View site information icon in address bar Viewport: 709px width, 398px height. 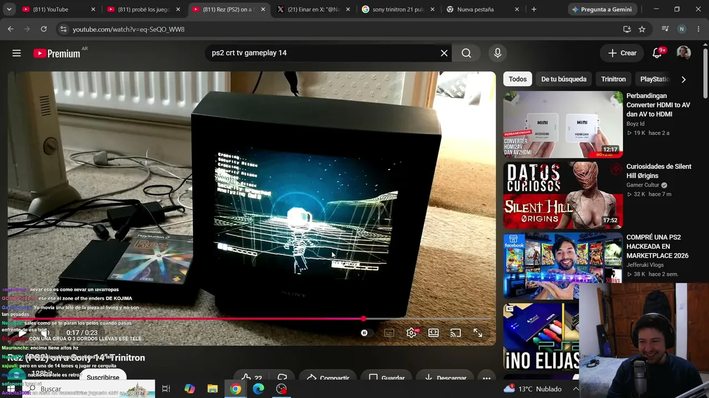(x=63, y=29)
